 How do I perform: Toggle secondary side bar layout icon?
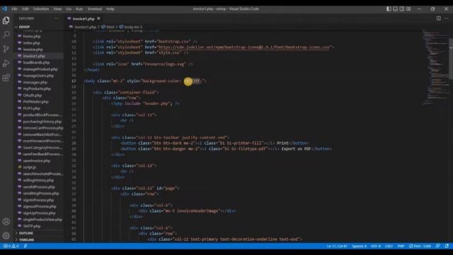(x=402, y=9)
